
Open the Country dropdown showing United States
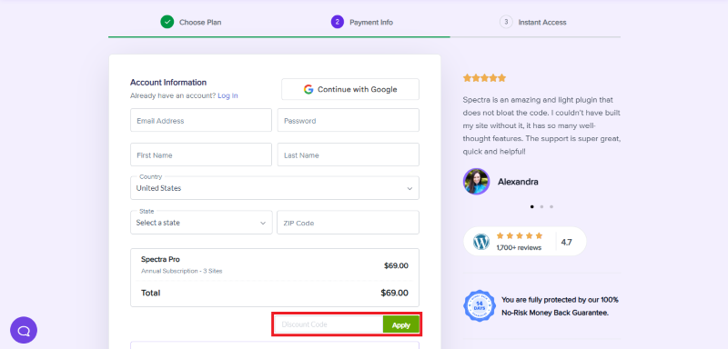coord(275,188)
